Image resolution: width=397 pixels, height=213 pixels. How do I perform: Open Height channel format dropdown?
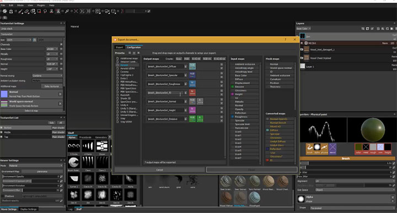[x=52, y=69]
